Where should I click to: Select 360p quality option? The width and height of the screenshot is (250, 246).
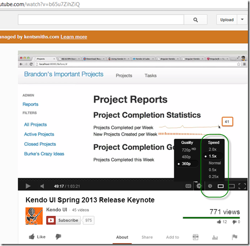click(x=186, y=164)
